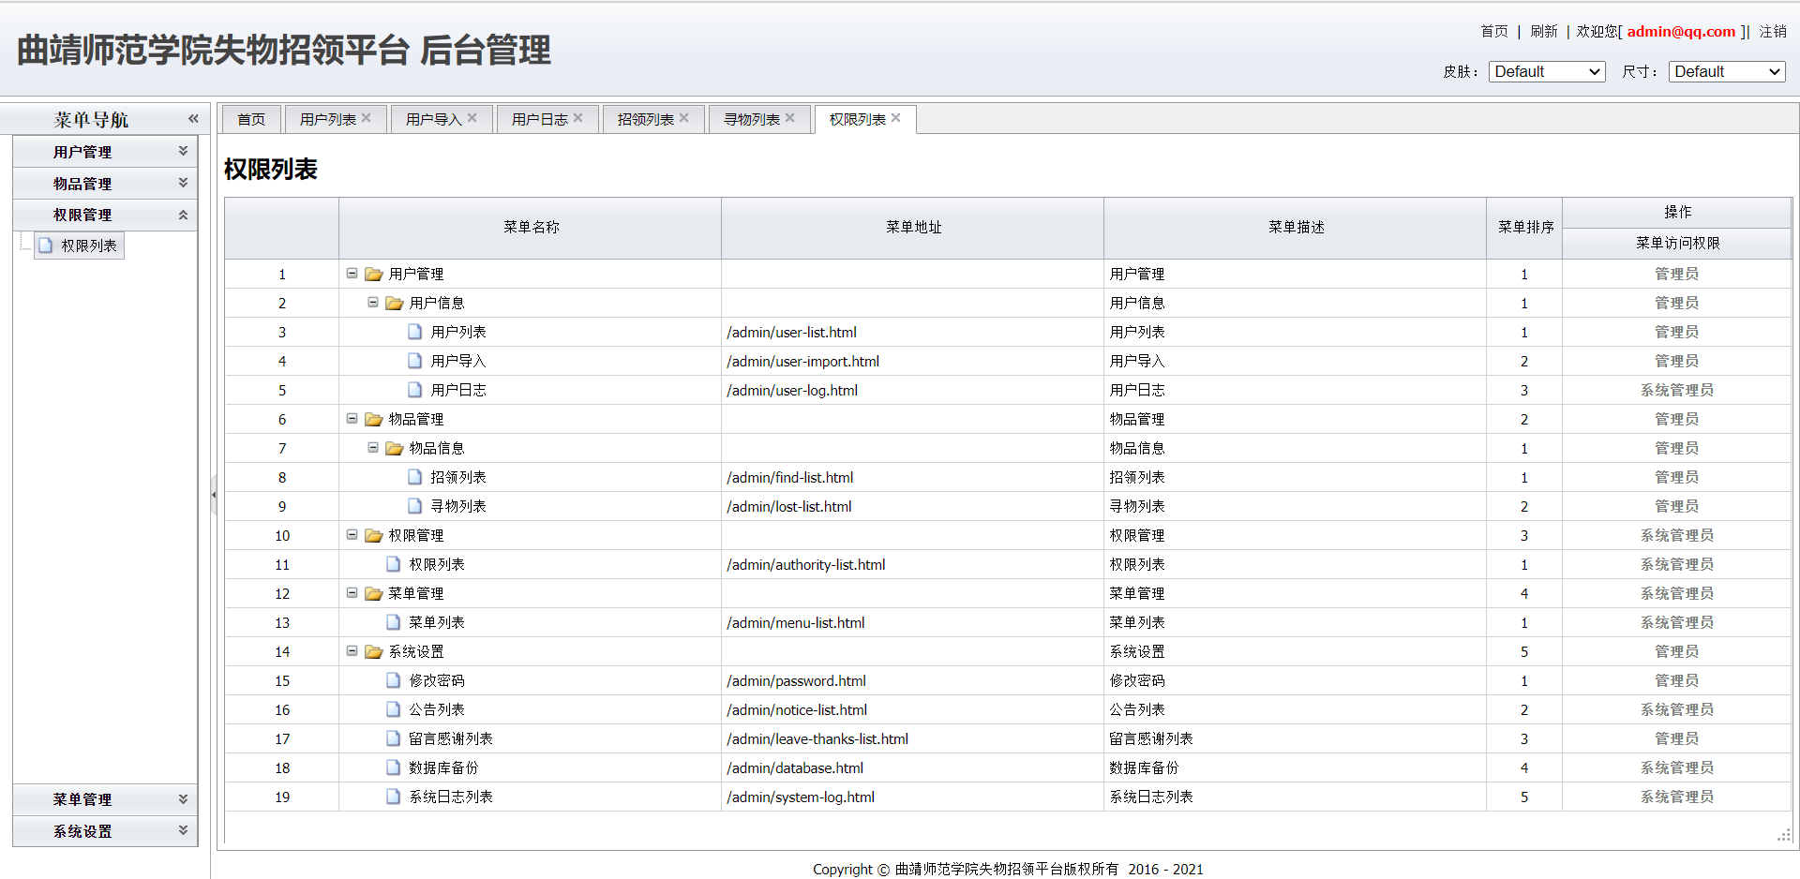Click the 菜单名称 column header
The image size is (1800, 879).
[x=531, y=228]
